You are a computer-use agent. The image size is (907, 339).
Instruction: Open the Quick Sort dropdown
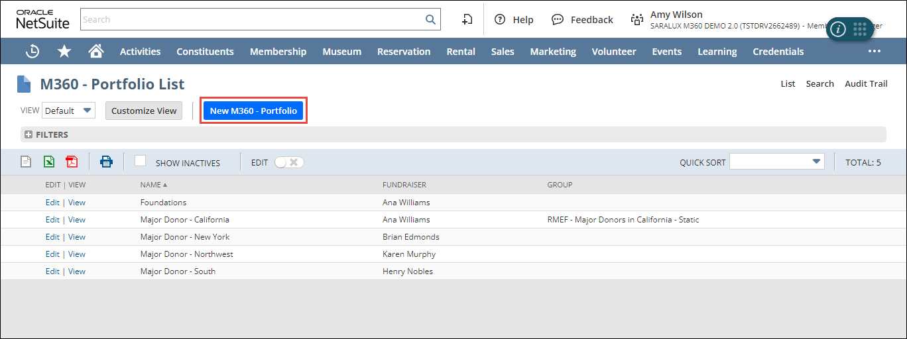tap(776, 162)
